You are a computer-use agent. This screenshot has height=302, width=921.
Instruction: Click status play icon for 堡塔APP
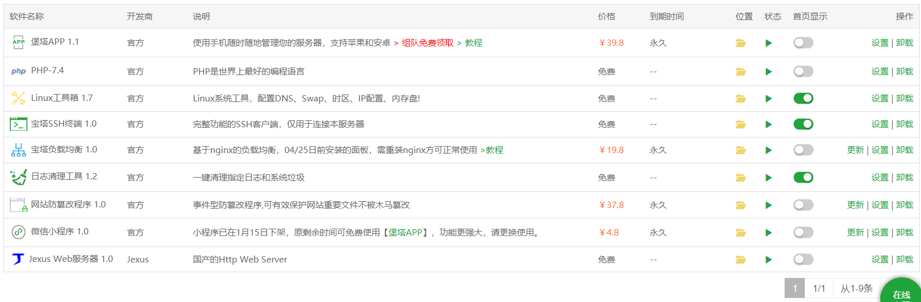coord(769,43)
